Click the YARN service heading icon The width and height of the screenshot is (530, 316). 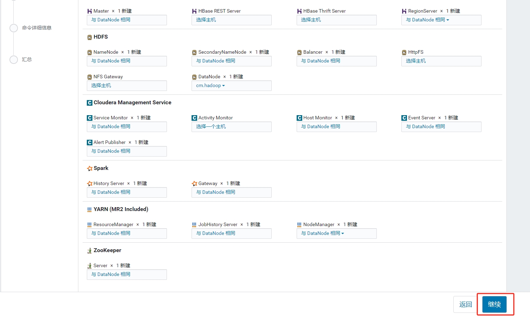[89, 210]
